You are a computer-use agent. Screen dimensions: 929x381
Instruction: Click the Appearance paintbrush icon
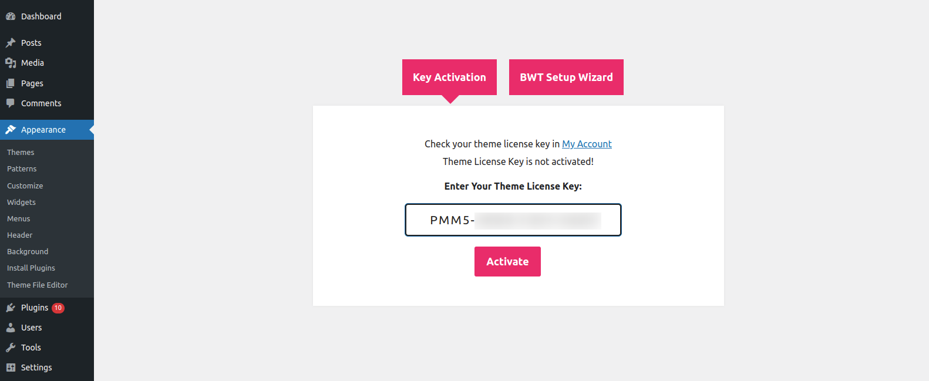pyautogui.click(x=11, y=130)
